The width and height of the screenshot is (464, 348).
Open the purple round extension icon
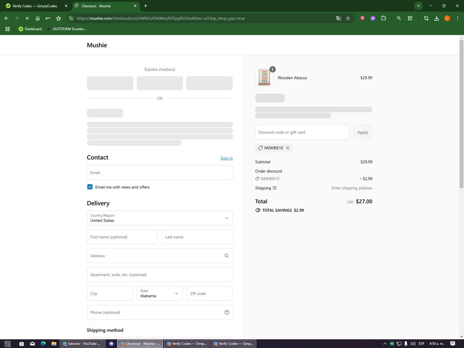coord(373,18)
